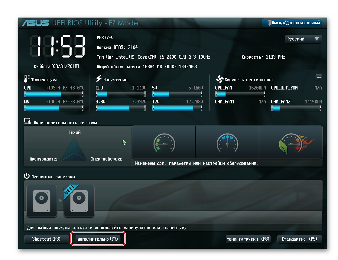Click the 12V voltage bar
The width and height of the screenshot is (338, 260).
tap(177, 108)
